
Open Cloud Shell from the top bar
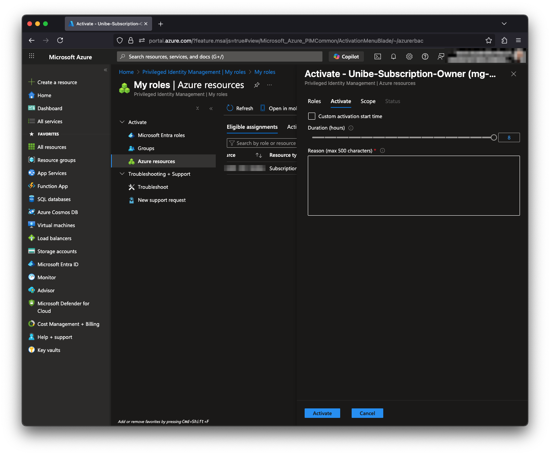pos(378,56)
